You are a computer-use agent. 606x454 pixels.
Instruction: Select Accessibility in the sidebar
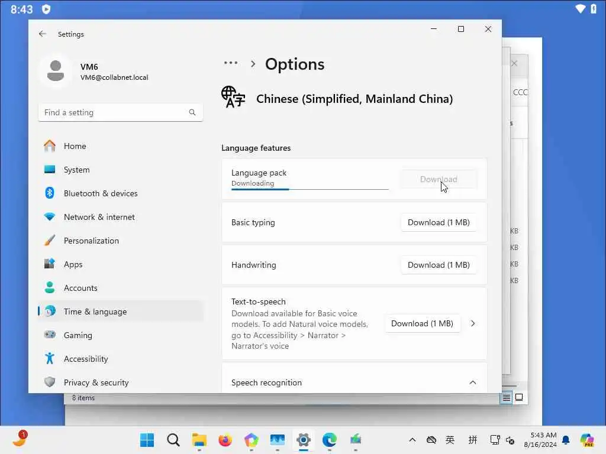[x=121, y=359]
